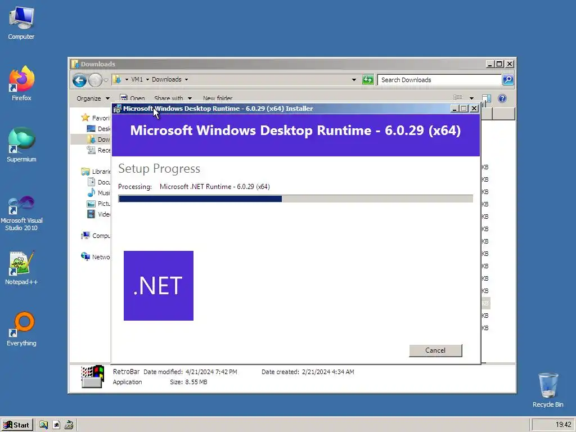Click the taskbar clock showing 19:42
The width and height of the screenshot is (576, 432).
pos(563,425)
